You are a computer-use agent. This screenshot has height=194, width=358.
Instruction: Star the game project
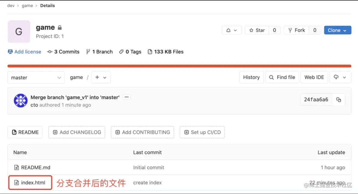point(257,30)
